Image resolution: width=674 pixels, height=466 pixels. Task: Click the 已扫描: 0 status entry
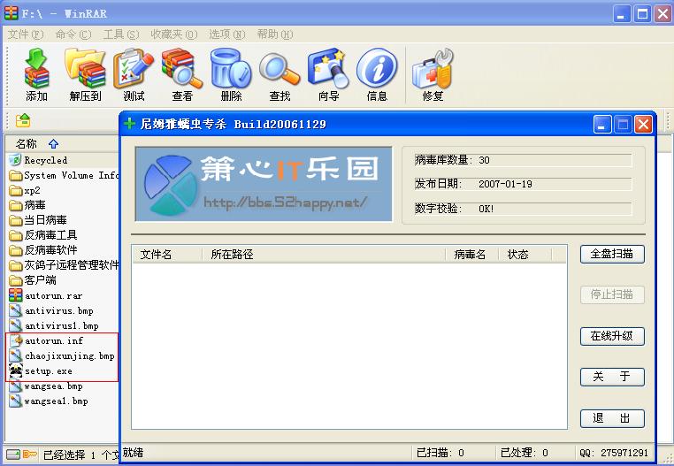(x=440, y=453)
